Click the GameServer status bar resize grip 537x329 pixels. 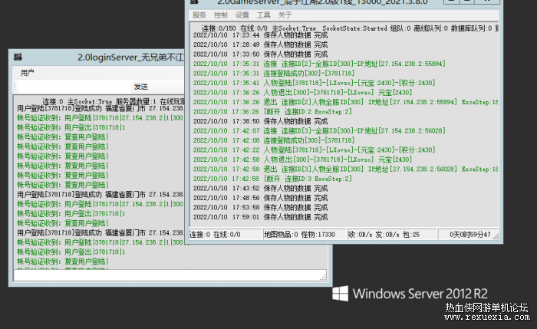(x=496, y=236)
